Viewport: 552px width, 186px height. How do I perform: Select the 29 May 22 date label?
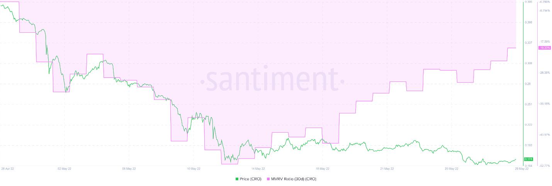click(515, 168)
